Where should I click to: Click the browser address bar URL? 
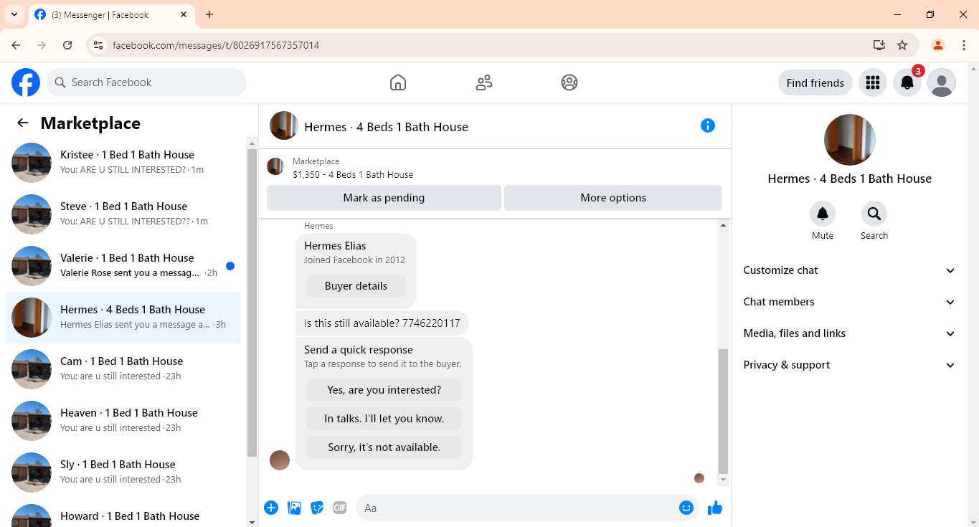[x=216, y=45]
